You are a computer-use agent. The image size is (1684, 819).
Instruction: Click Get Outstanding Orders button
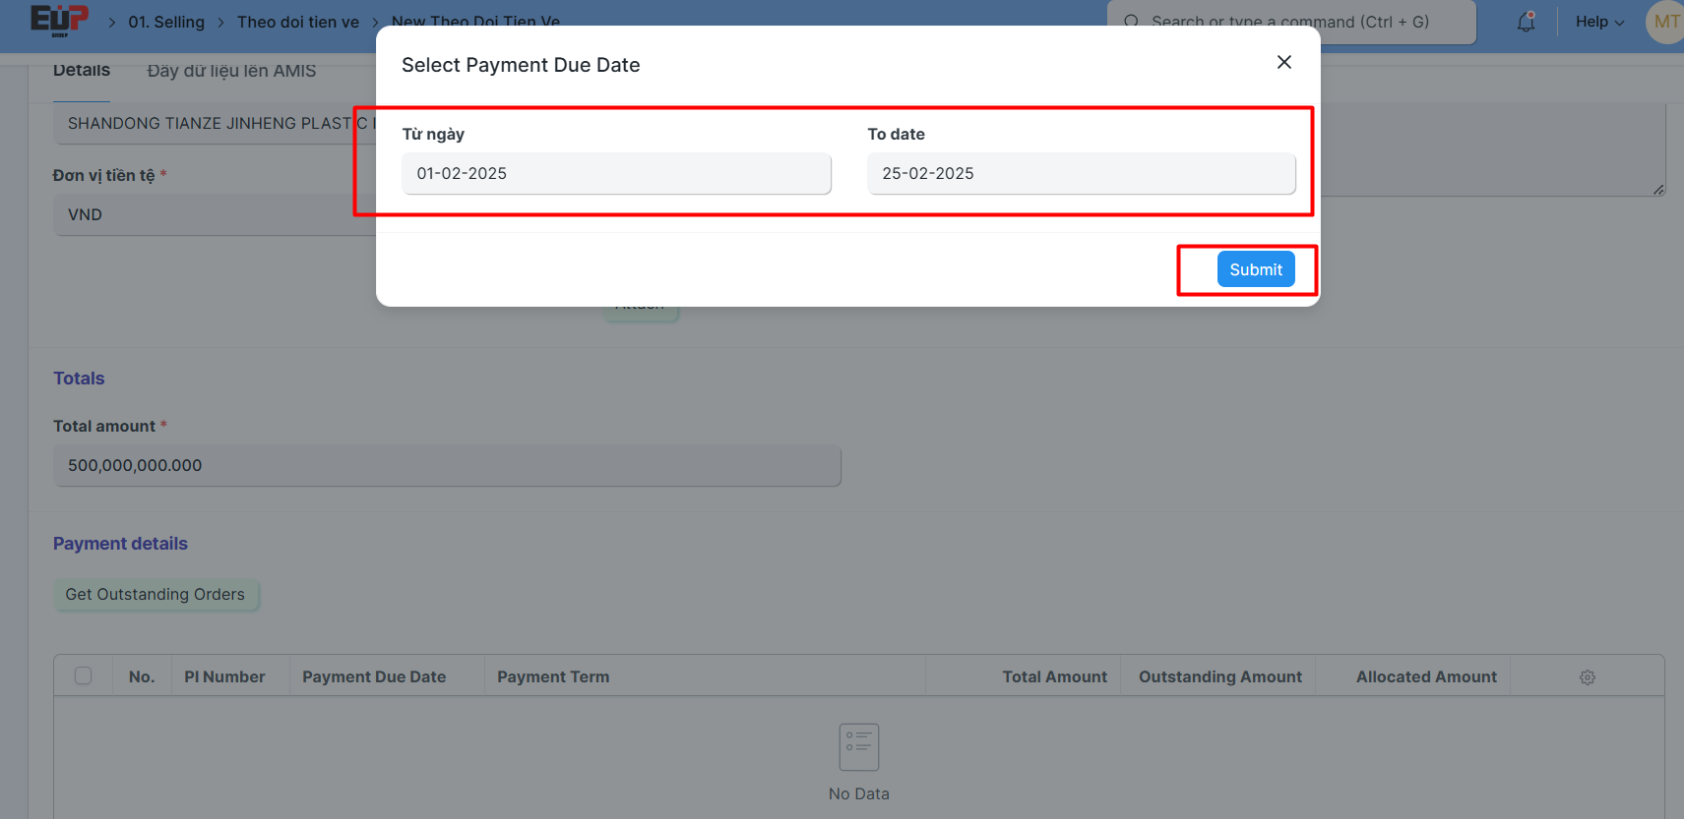[x=156, y=594]
